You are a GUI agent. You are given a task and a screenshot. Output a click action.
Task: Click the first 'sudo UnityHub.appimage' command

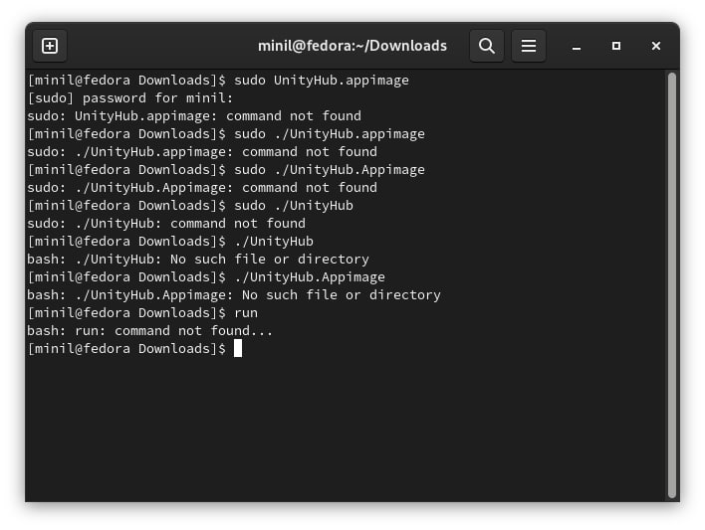[322, 80]
